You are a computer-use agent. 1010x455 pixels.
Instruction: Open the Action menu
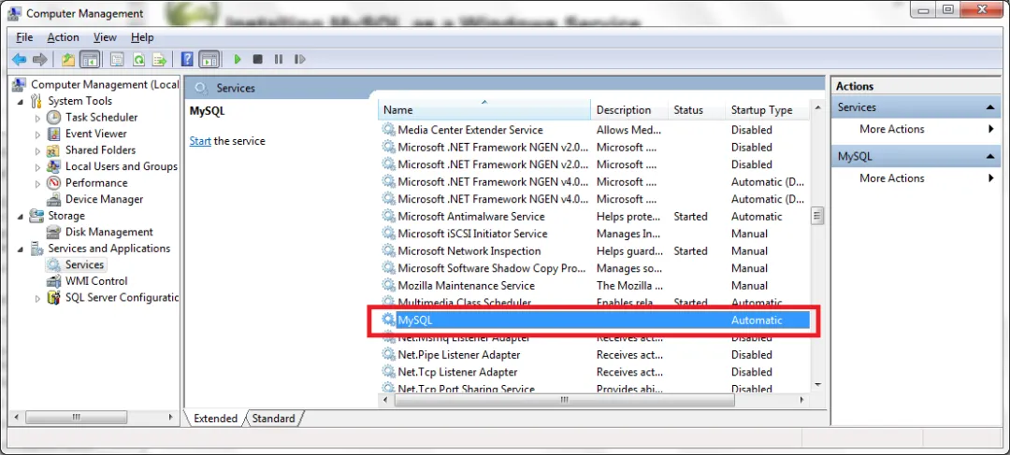[x=64, y=37]
